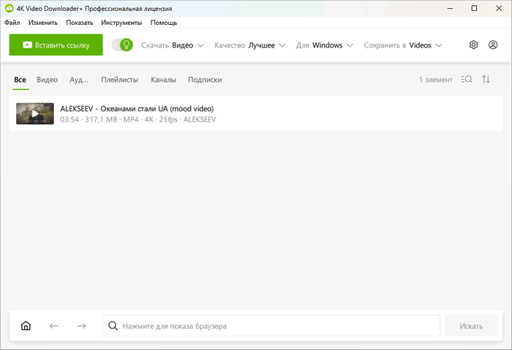Select the ALEKSEEV - Океанами стали UA title

pyautogui.click(x=137, y=108)
